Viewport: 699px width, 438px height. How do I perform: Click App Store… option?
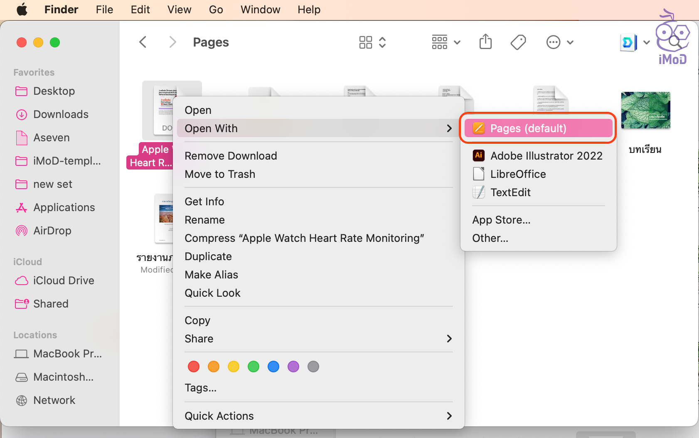501,220
